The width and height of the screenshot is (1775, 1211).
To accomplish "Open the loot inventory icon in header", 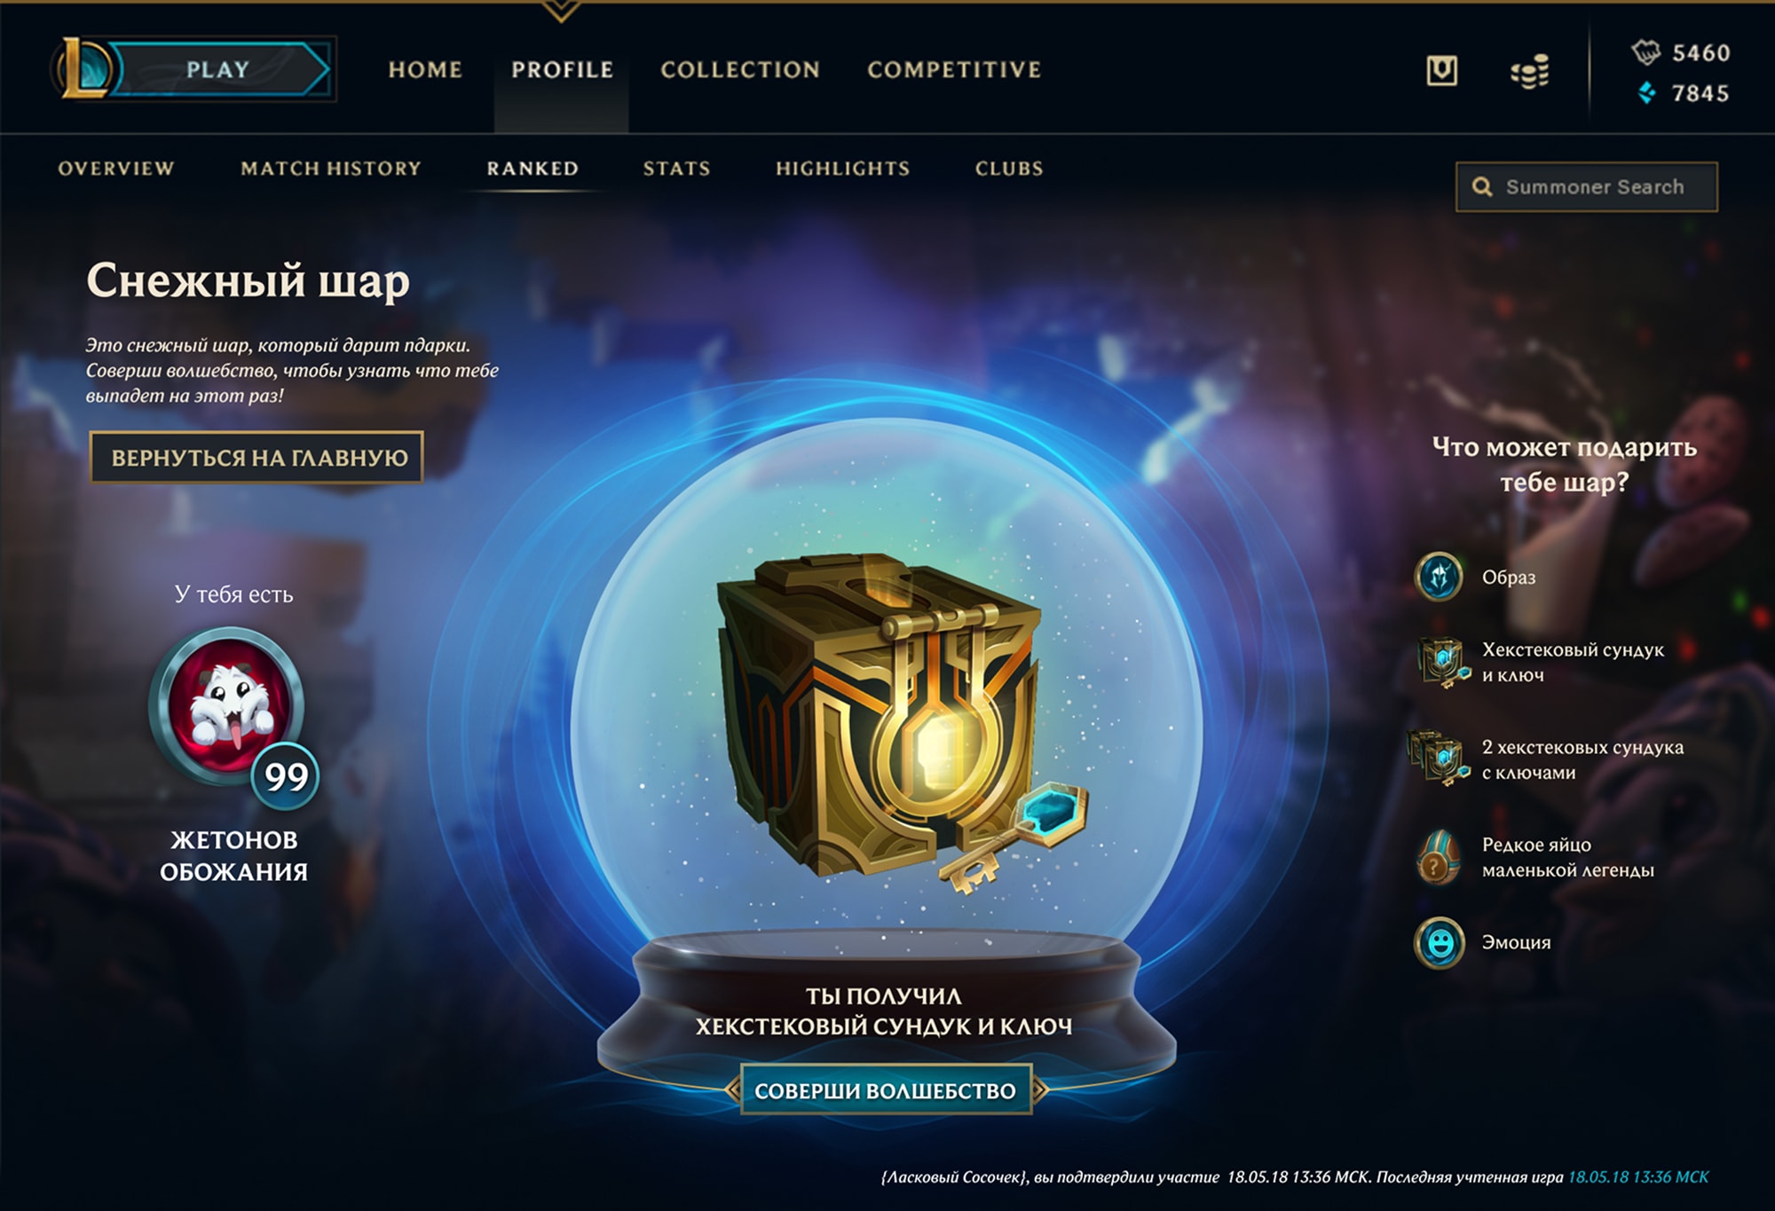I will (1441, 70).
